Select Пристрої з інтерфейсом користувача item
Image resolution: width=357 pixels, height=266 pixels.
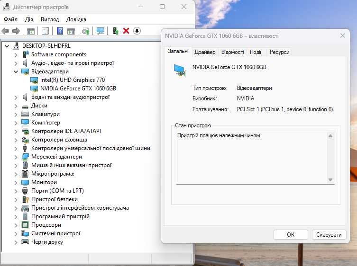80,208
